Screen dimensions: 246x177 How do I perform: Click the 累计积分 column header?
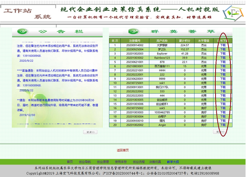[x=185, y=41]
